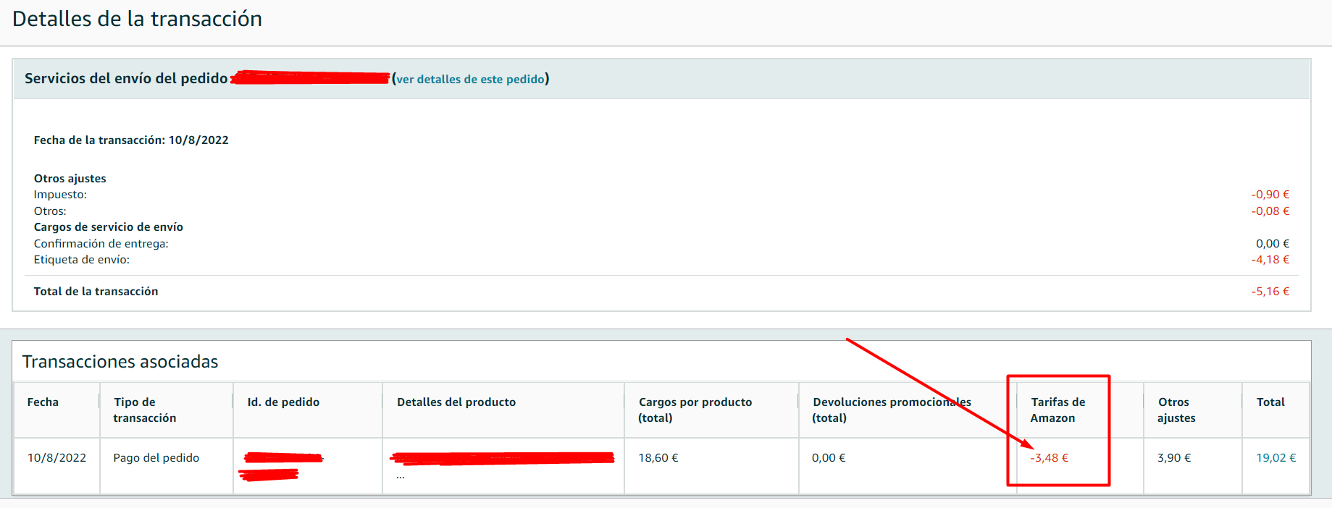Open the 'ver detalles de este pedido' link
The height and width of the screenshot is (508, 1332).
tap(470, 79)
